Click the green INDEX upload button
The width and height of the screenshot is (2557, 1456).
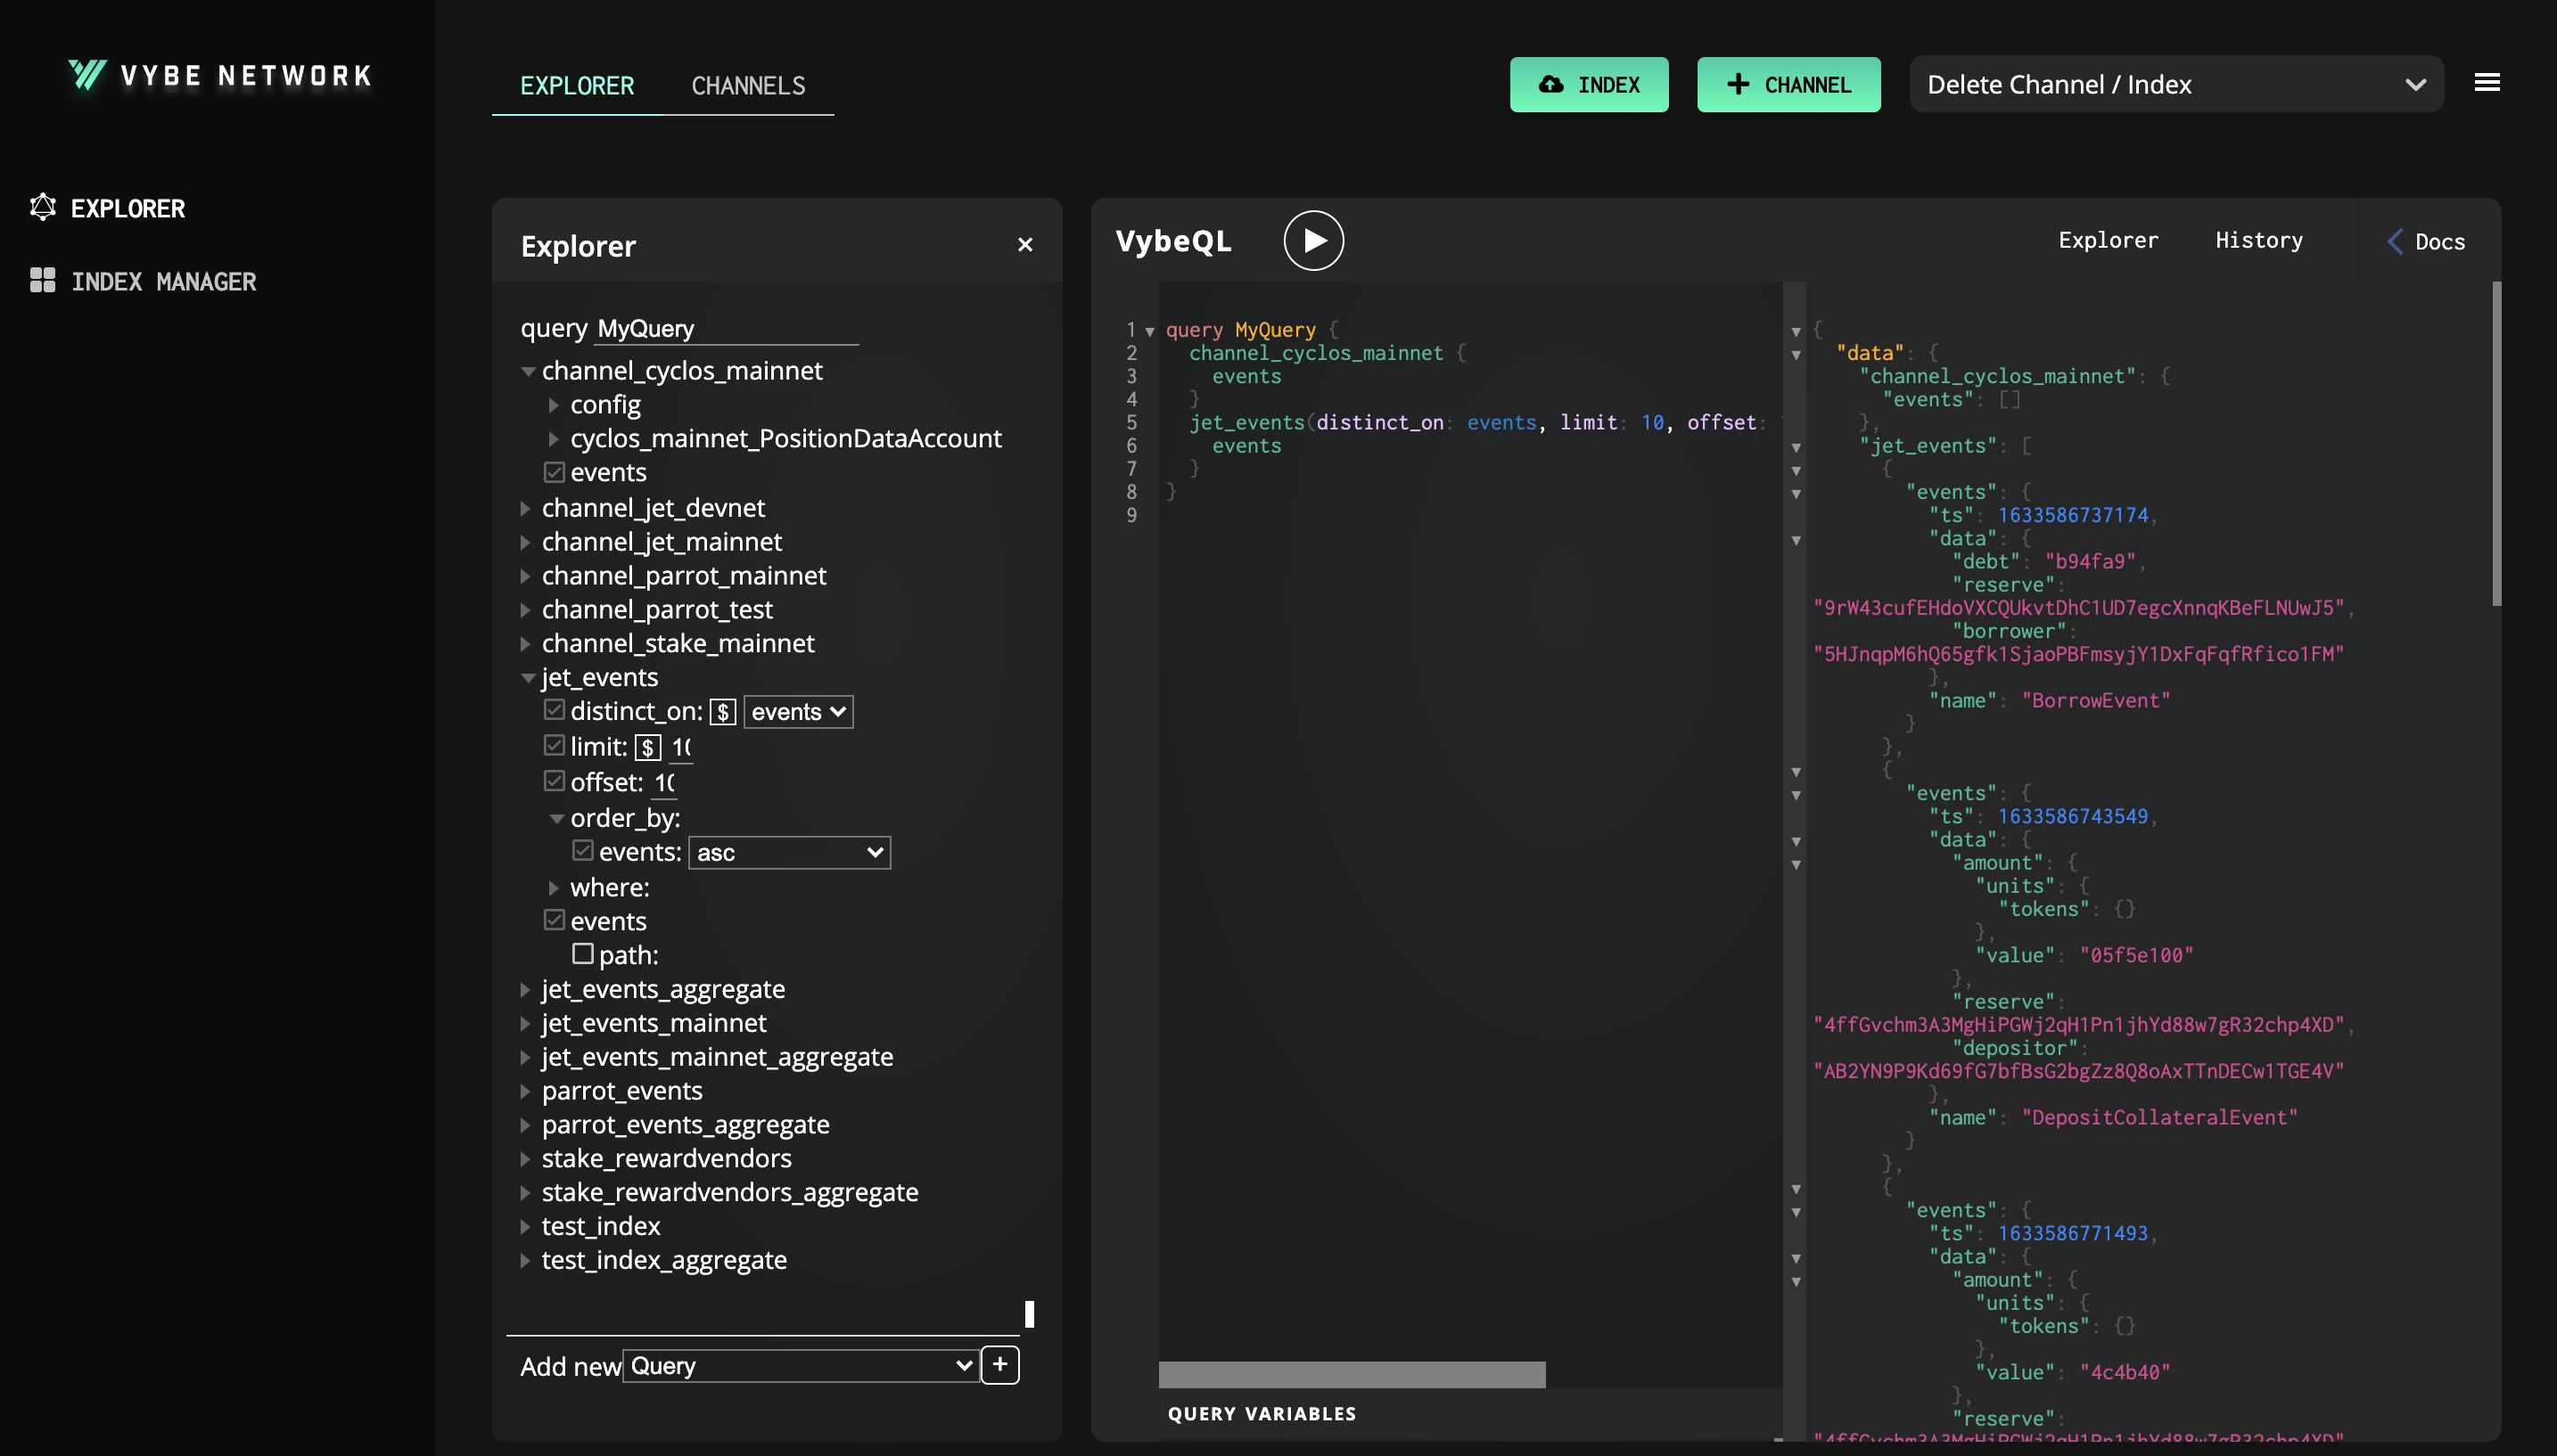[1589, 85]
